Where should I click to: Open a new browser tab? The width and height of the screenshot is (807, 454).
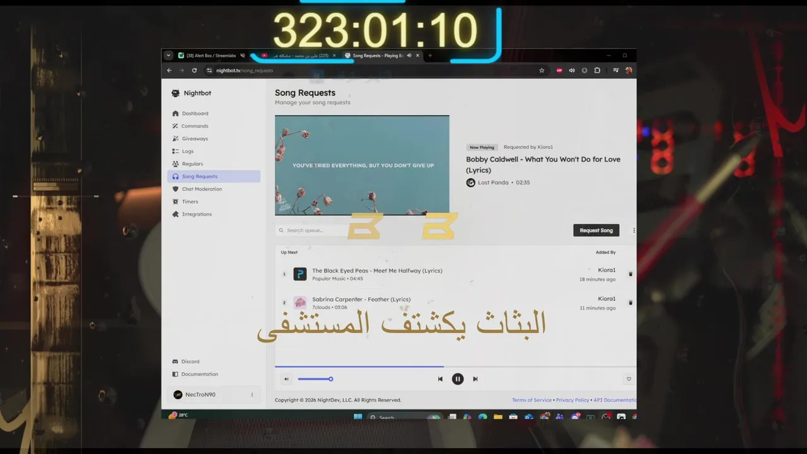click(430, 55)
